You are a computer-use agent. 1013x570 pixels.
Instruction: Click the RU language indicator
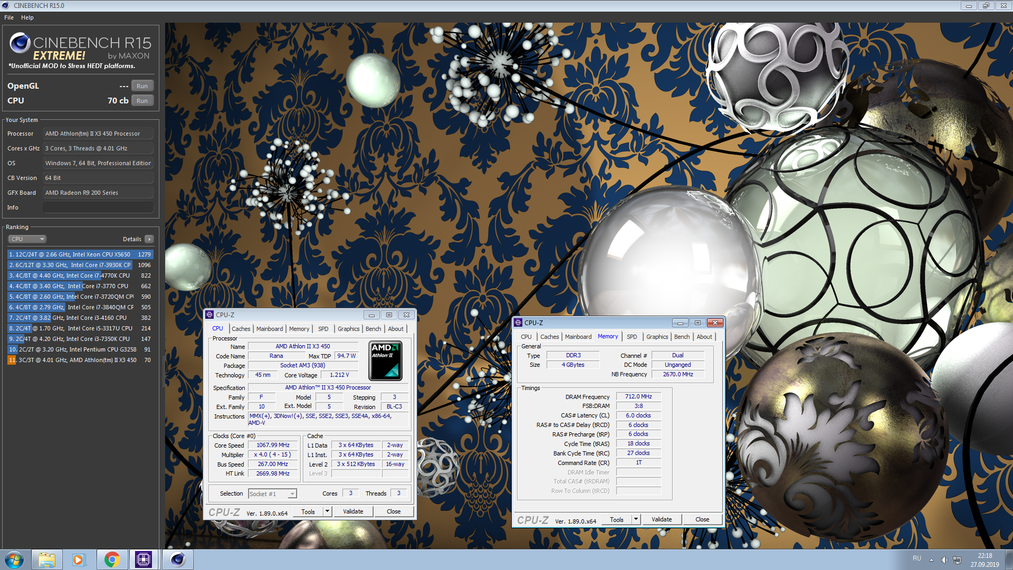coord(917,558)
